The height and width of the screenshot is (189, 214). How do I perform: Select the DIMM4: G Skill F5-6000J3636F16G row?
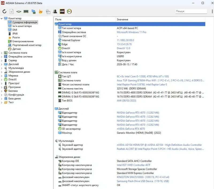pos(130,97)
